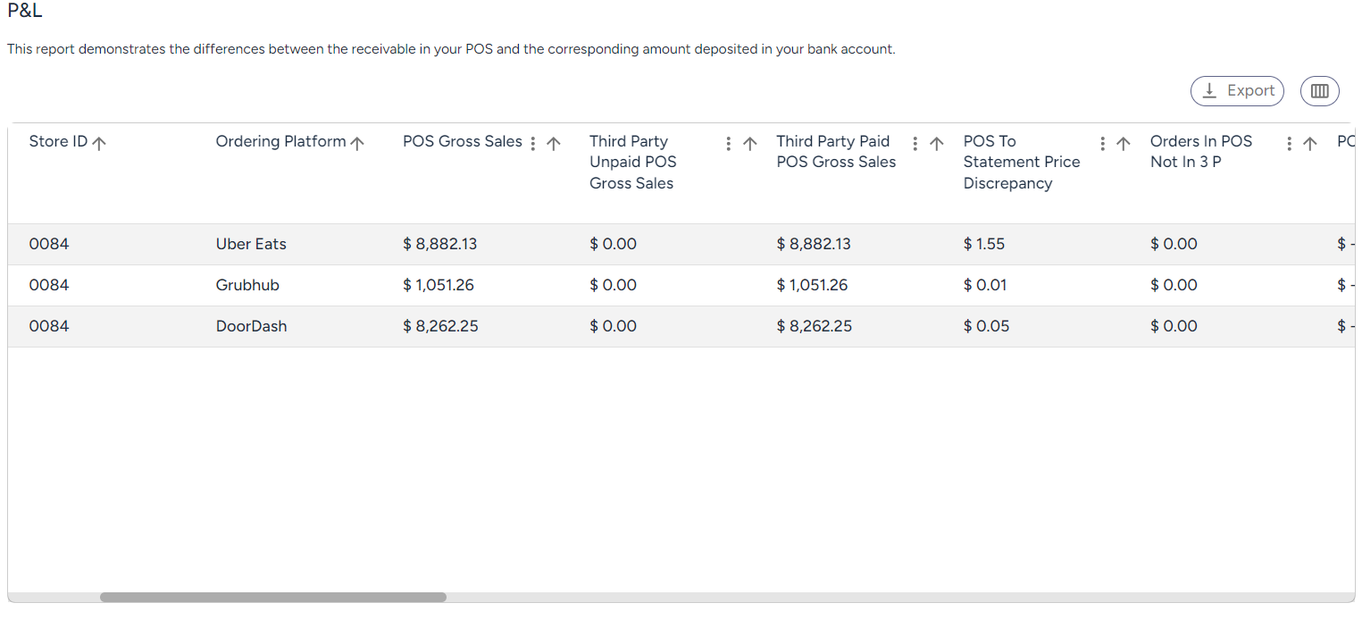This screenshot has height=620, width=1362.
Task: Select the Uber Eats row
Action: tap(681, 244)
